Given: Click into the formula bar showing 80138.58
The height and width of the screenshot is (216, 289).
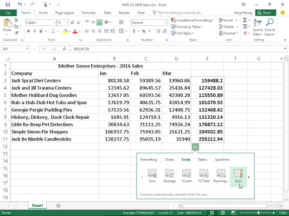Looking at the screenshot, I should (177, 49).
